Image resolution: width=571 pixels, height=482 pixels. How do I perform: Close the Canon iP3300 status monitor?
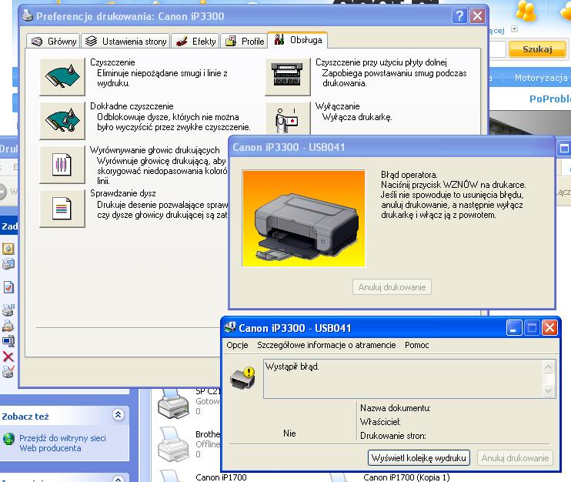[x=549, y=328]
